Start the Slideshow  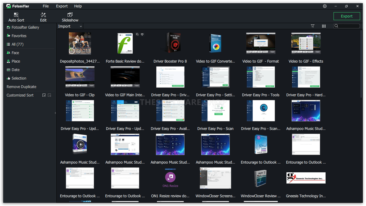click(70, 17)
